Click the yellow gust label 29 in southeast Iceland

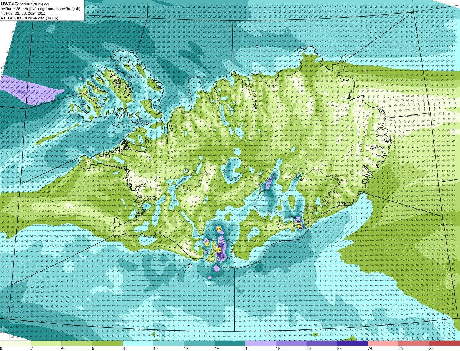pos(299,225)
